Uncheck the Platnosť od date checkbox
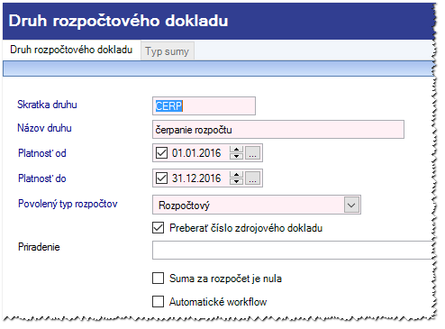This screenshot has height=329, width=445. [161, 153]
